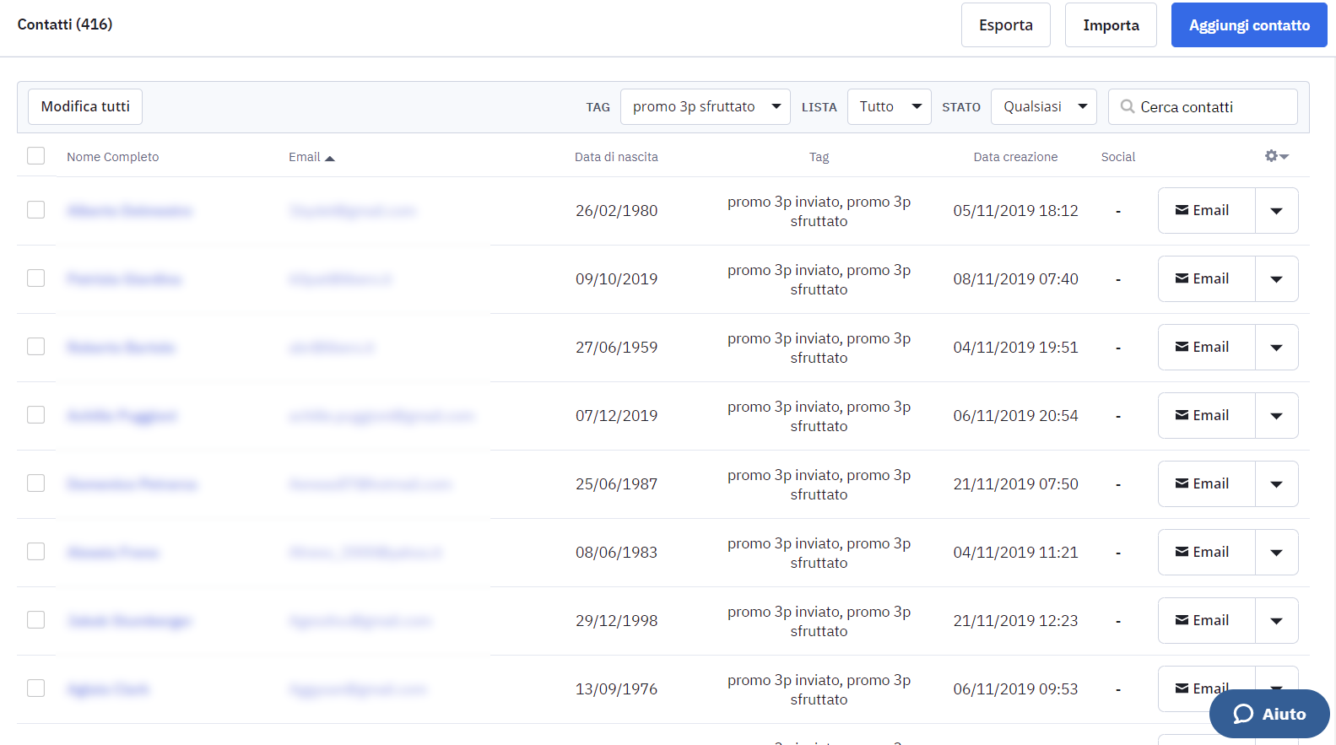Tick checkbox for contact born 29/12/1998
1336x745 pixels.
(35, 620)
